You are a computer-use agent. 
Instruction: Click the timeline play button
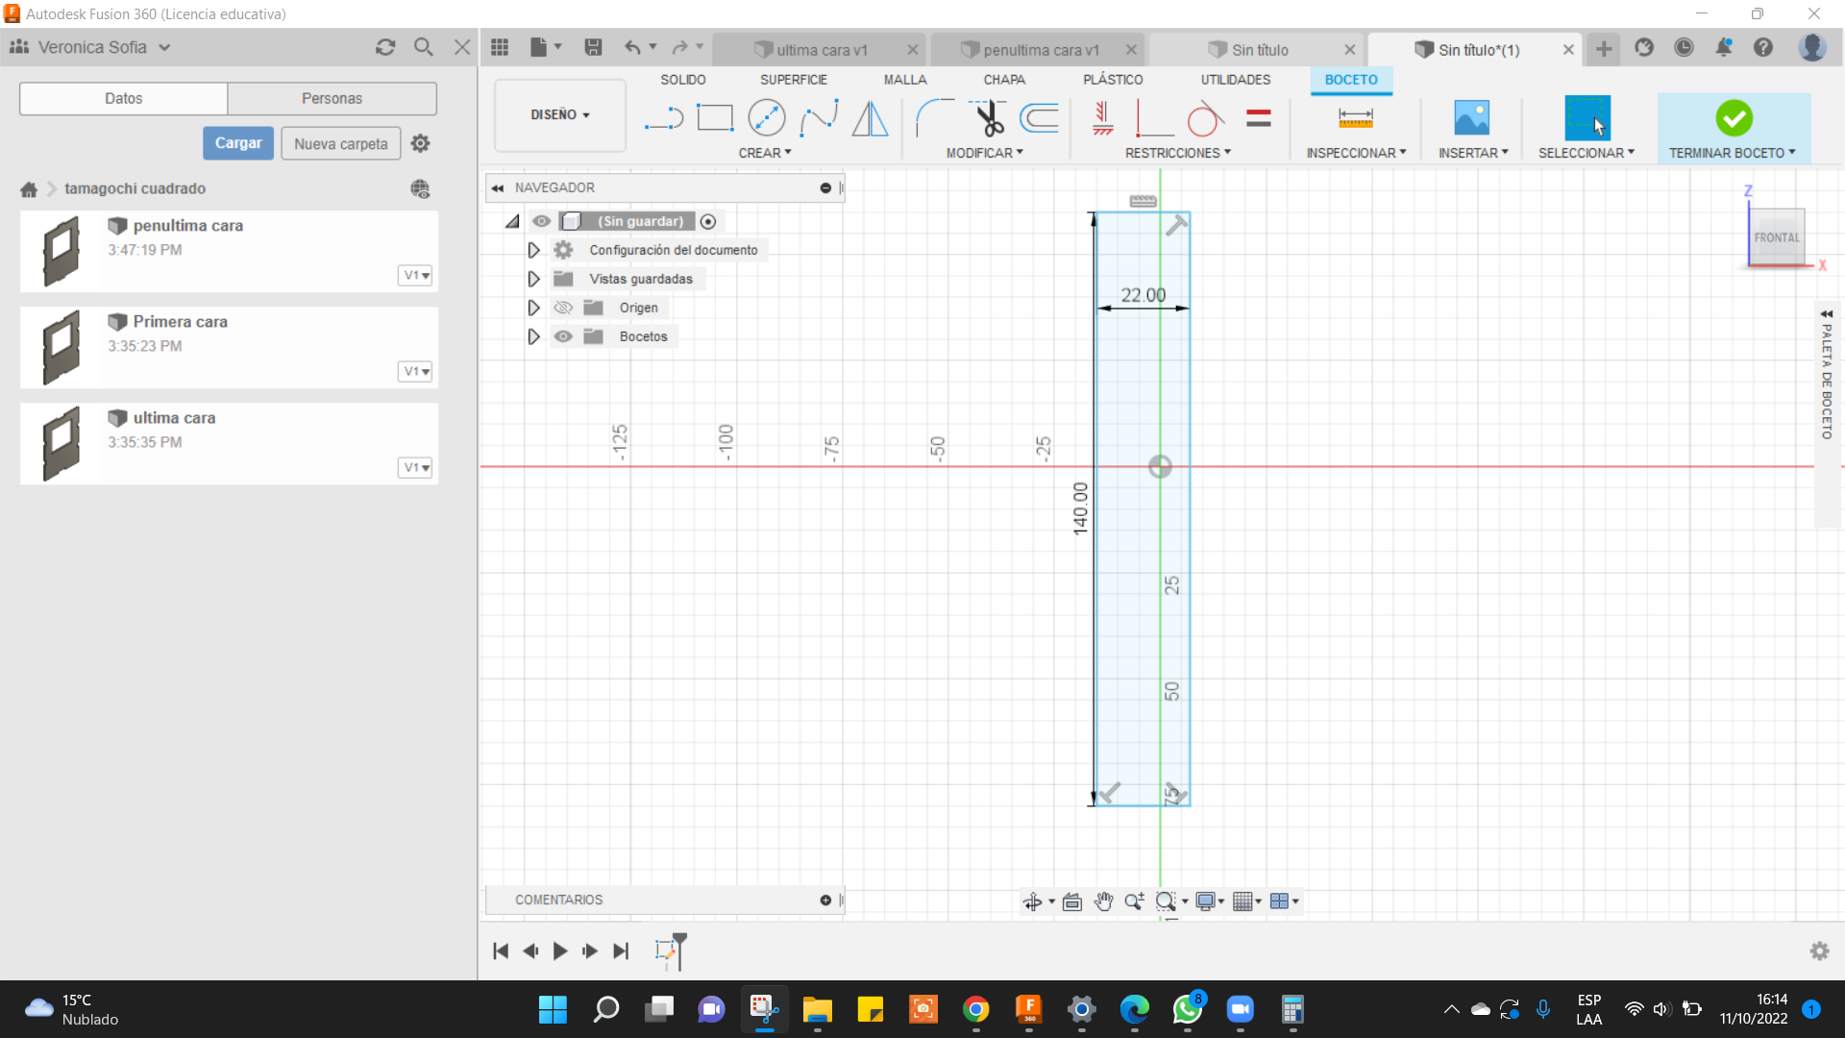pyautogui.click(x=559, y=951)
